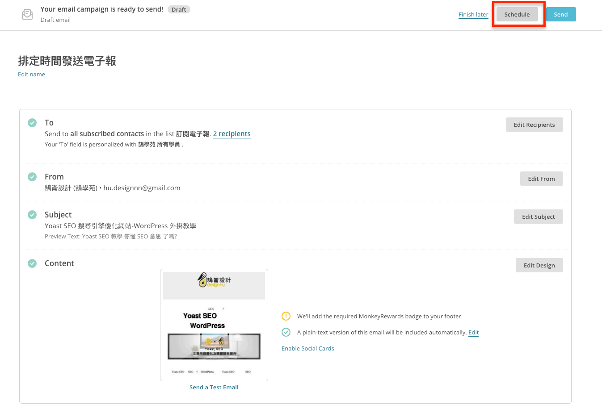Click the draft email envelope icon

click(27, 14)
